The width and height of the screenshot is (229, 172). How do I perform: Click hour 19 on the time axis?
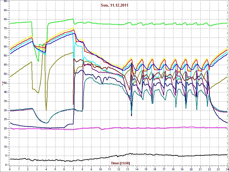click(x=182, y=169)
